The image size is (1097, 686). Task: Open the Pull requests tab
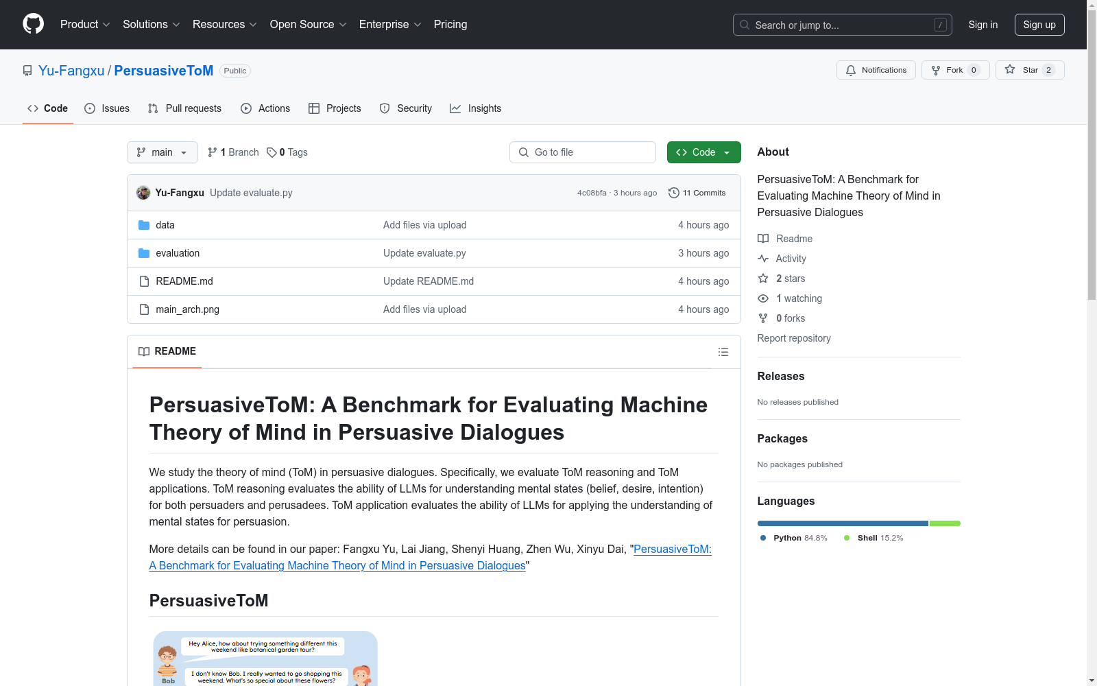point(184,108)
